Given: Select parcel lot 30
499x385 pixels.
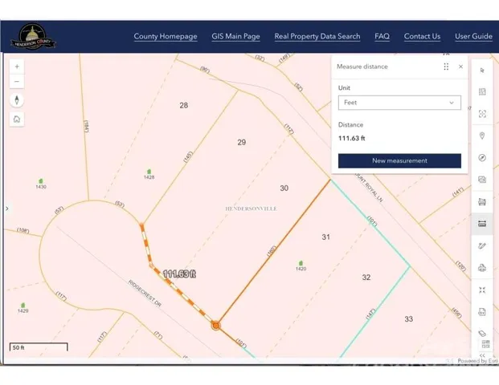Looking at the screenshot, I should pyautogui.click(x=284, y=188).
